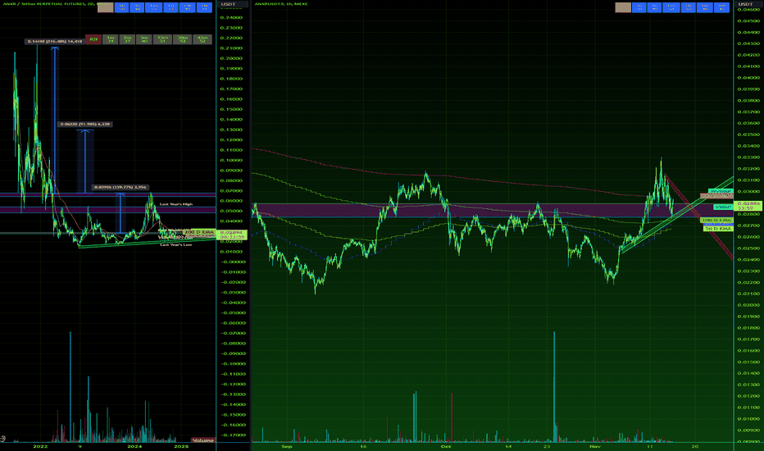Click the 200 D EMA label on the left chart
Image resolution: width=764 pixels, height=451 pixels.
[x=199, y=232]
